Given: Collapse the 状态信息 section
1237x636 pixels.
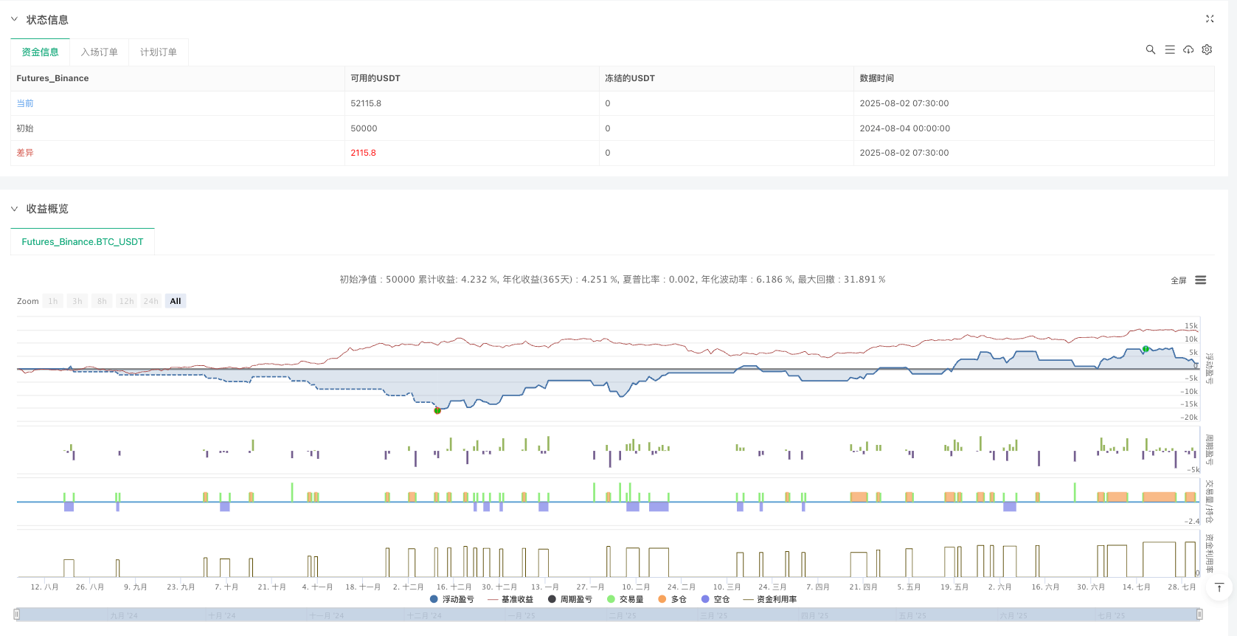Looking at the screenshot, I should (x=14, y=19).
